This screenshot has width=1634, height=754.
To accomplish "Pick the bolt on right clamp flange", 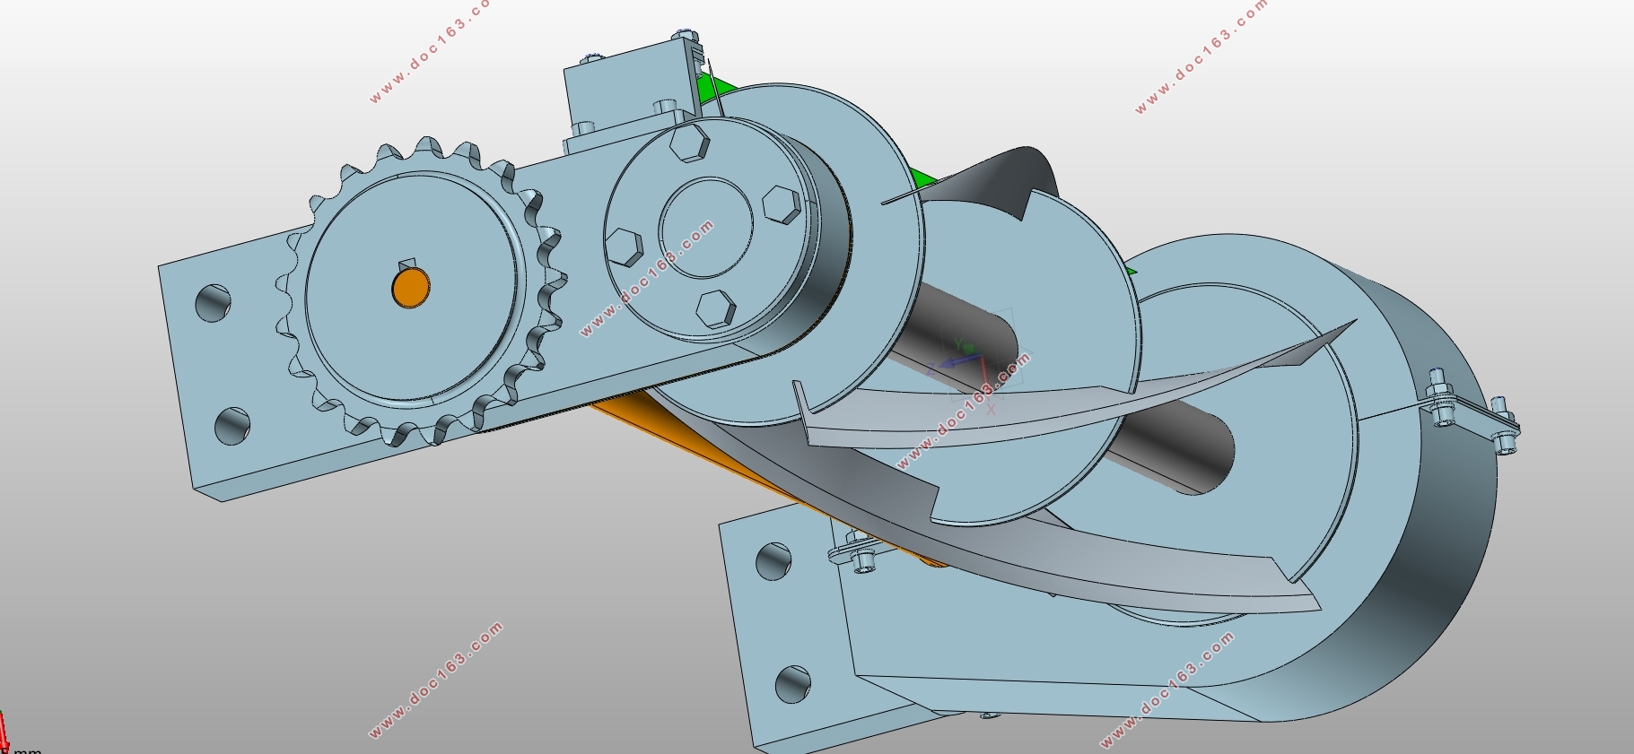I will pos(1439,396).
